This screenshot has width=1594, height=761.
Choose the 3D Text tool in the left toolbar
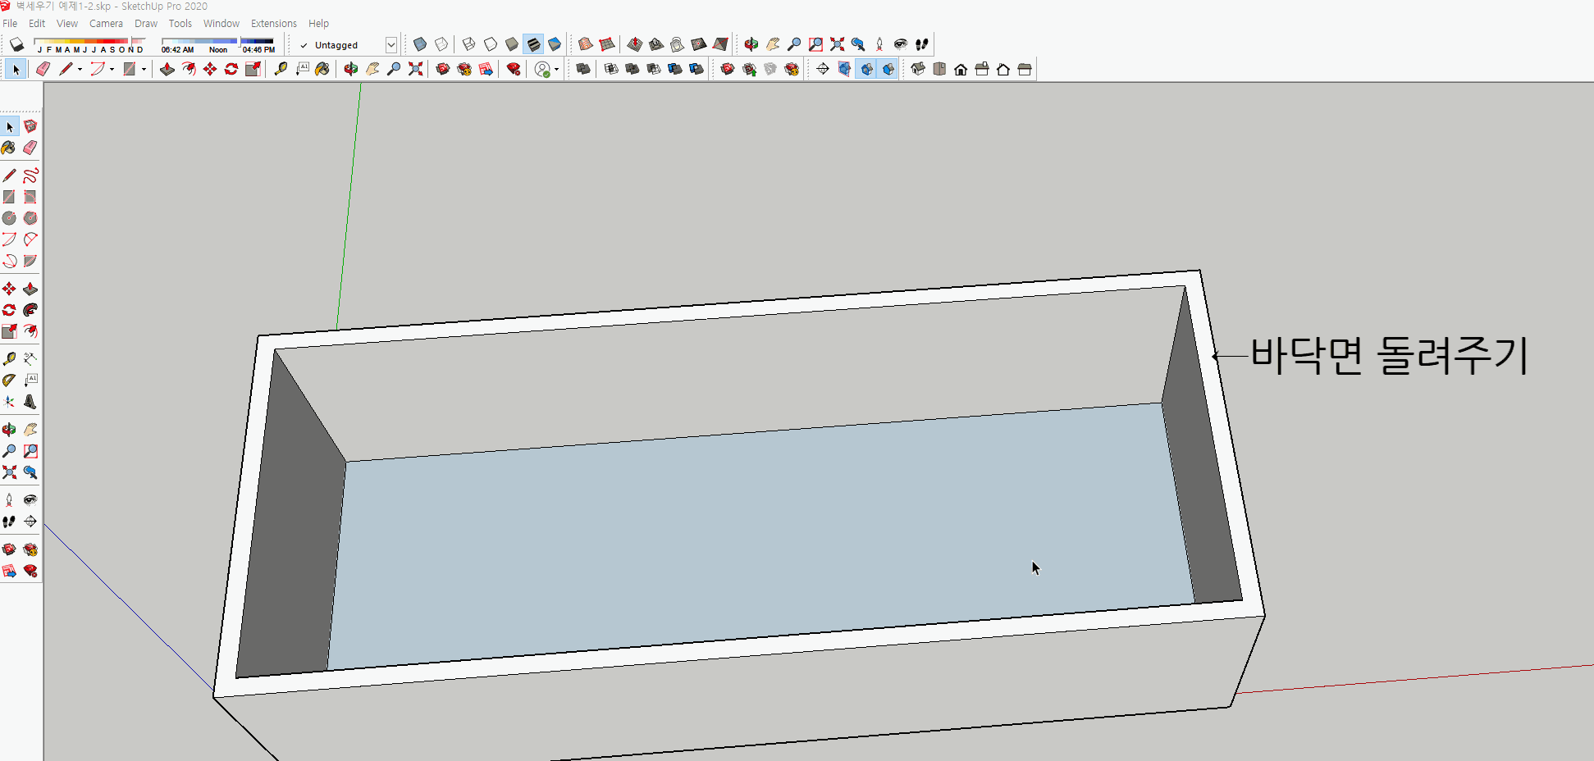[x=30, y=402]
